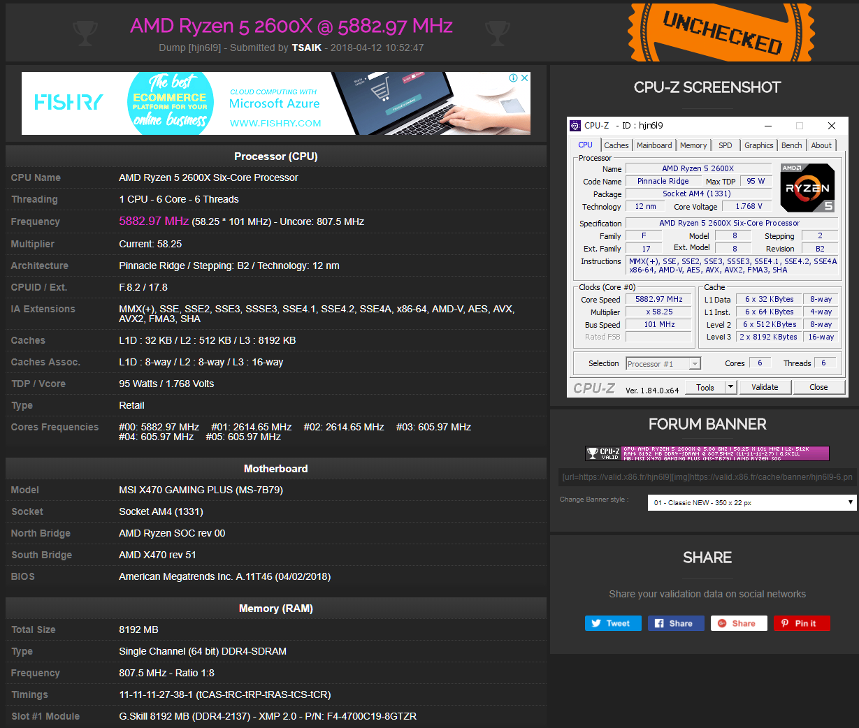The image size is (859, 728).
Task: Open the Change Banner style dropdown
Action: pos(752,502)
